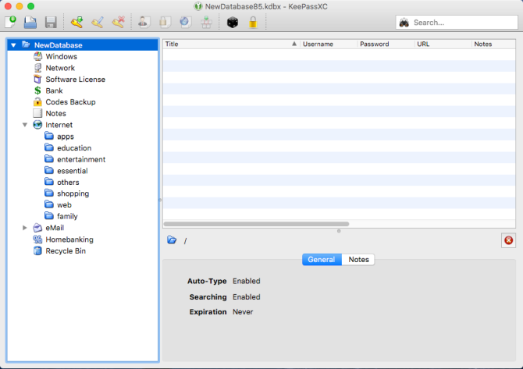
Task: Save the current database
Action: [x=51, y=23]
